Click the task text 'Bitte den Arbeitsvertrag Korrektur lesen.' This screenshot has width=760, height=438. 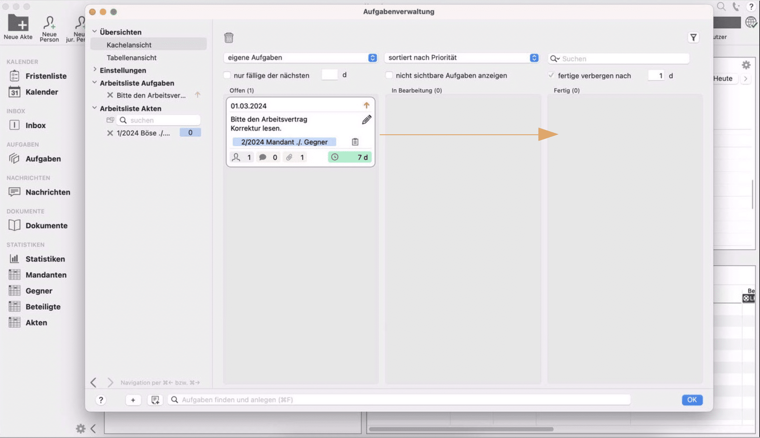click(269, 124)
